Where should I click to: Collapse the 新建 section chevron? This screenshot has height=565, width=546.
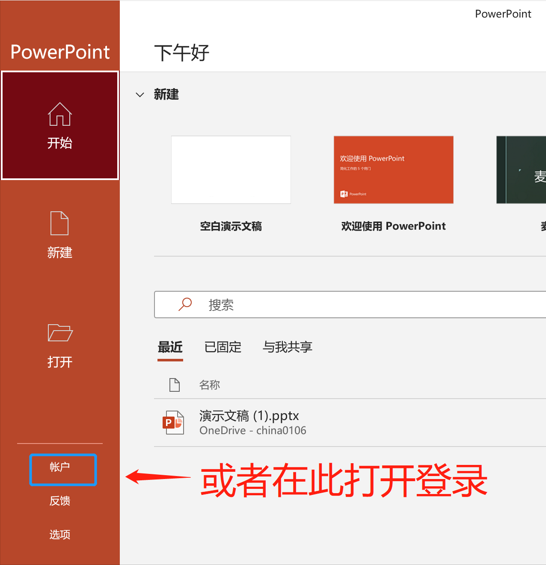pyautogui.click(x=140, y=95)
